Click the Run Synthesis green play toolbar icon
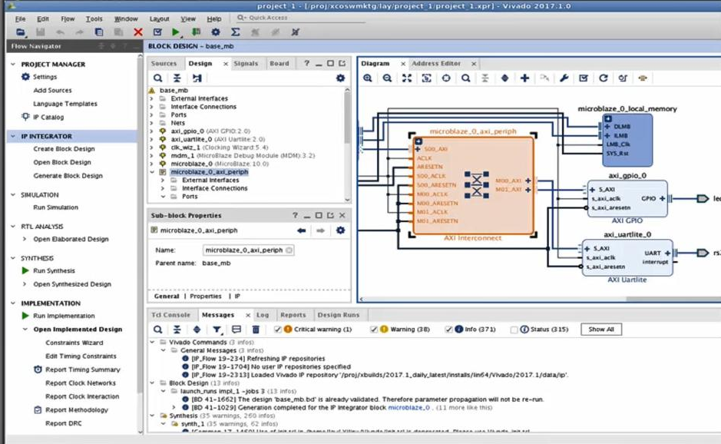 (x=176, y=31)
